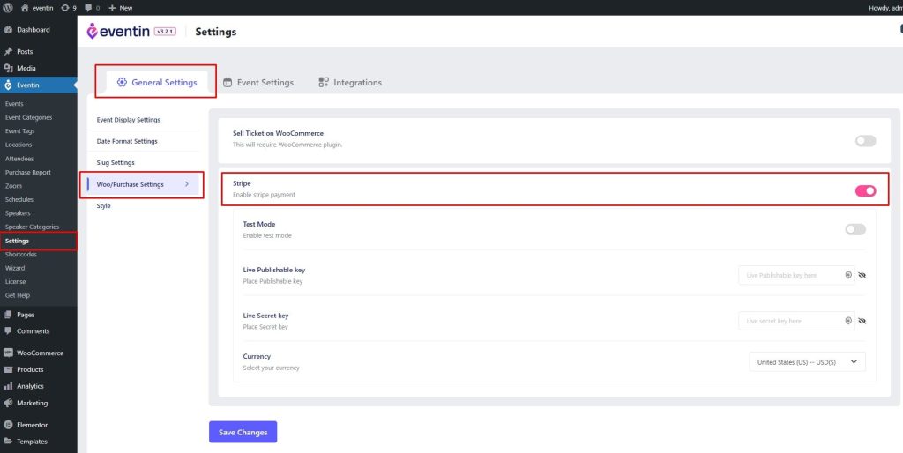This screenshot has width=903, height=453.
Task: Open Shortcodes submenu link
Action: [21, 255]
